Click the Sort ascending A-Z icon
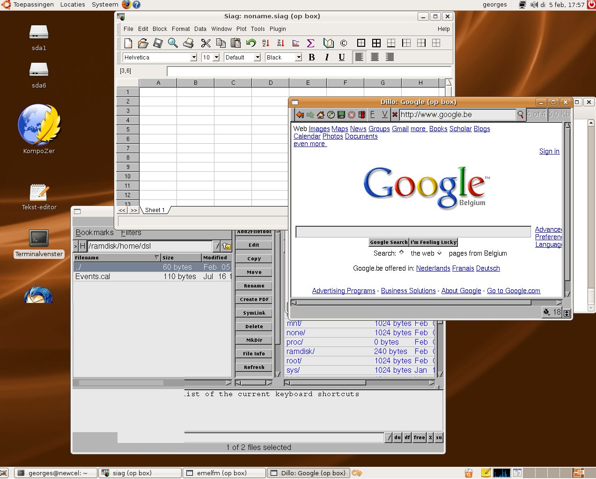Image resolution: width=596 pixels, height=479 pixels. (x=266, y=43)
